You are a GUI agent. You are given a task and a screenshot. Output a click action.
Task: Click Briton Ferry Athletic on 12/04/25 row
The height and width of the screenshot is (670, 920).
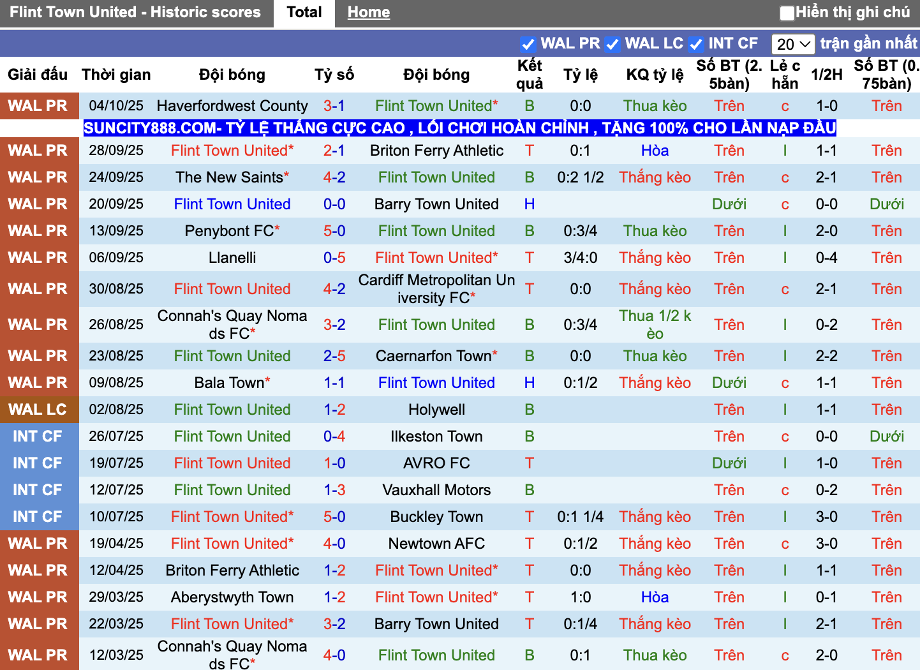click(232, 570)
